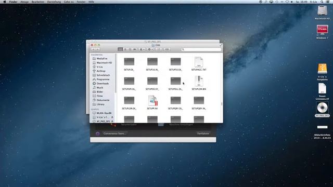Click the Fortfahren button in background window
Viewport: 333px width, 187px height.
click(x=203, y=133)
